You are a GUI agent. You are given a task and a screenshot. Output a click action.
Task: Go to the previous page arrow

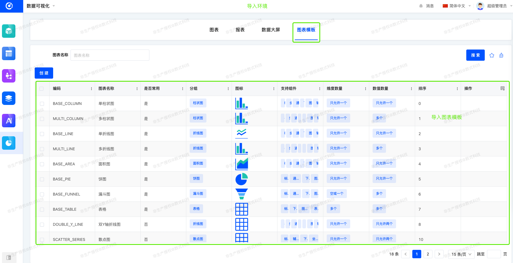(x=406, y=254)
